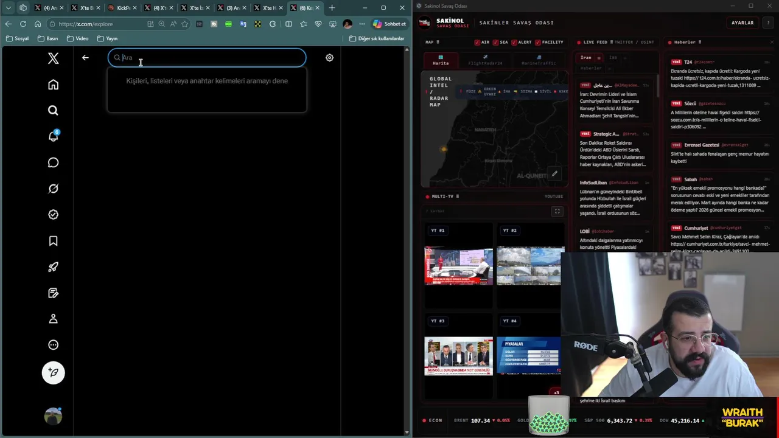Click the browser back arrow

point(8,24)
